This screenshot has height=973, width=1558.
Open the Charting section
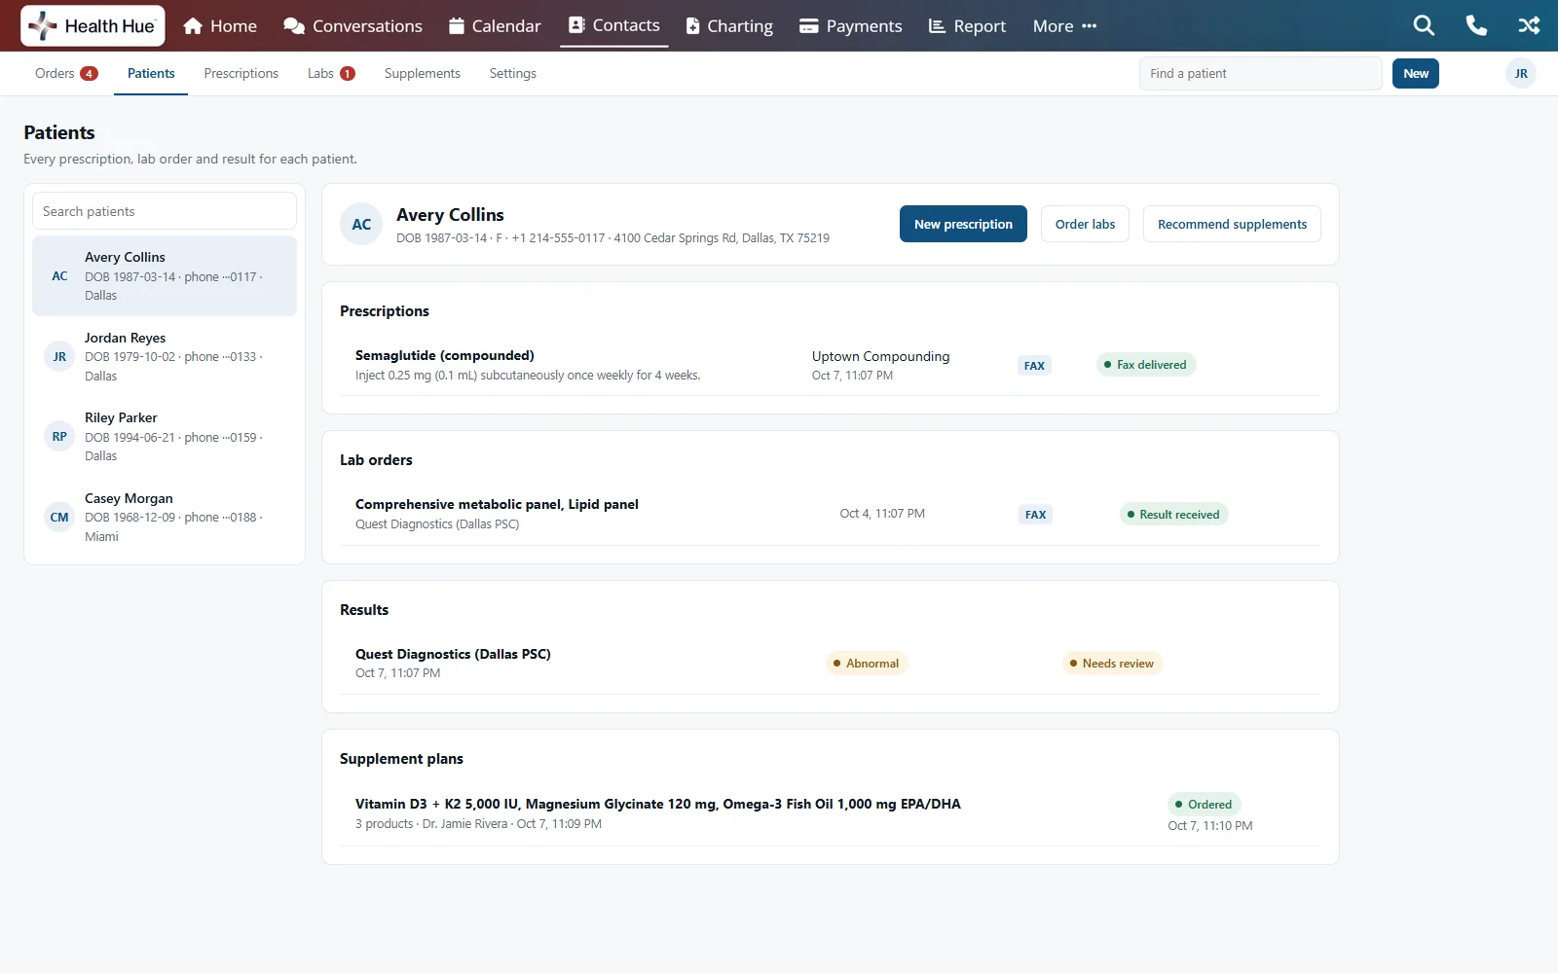[729, 26]
